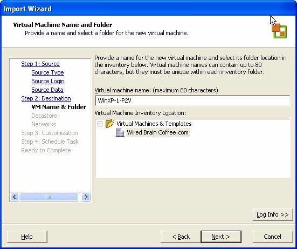297x249 pixels.
Task: Collapse the Virtual Machines & Templates tree node
Action: pyautogui.click(x=100, y=124)
